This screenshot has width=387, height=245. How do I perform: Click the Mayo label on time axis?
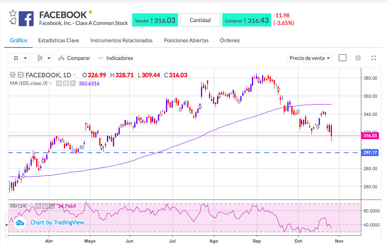coord(90,241)
